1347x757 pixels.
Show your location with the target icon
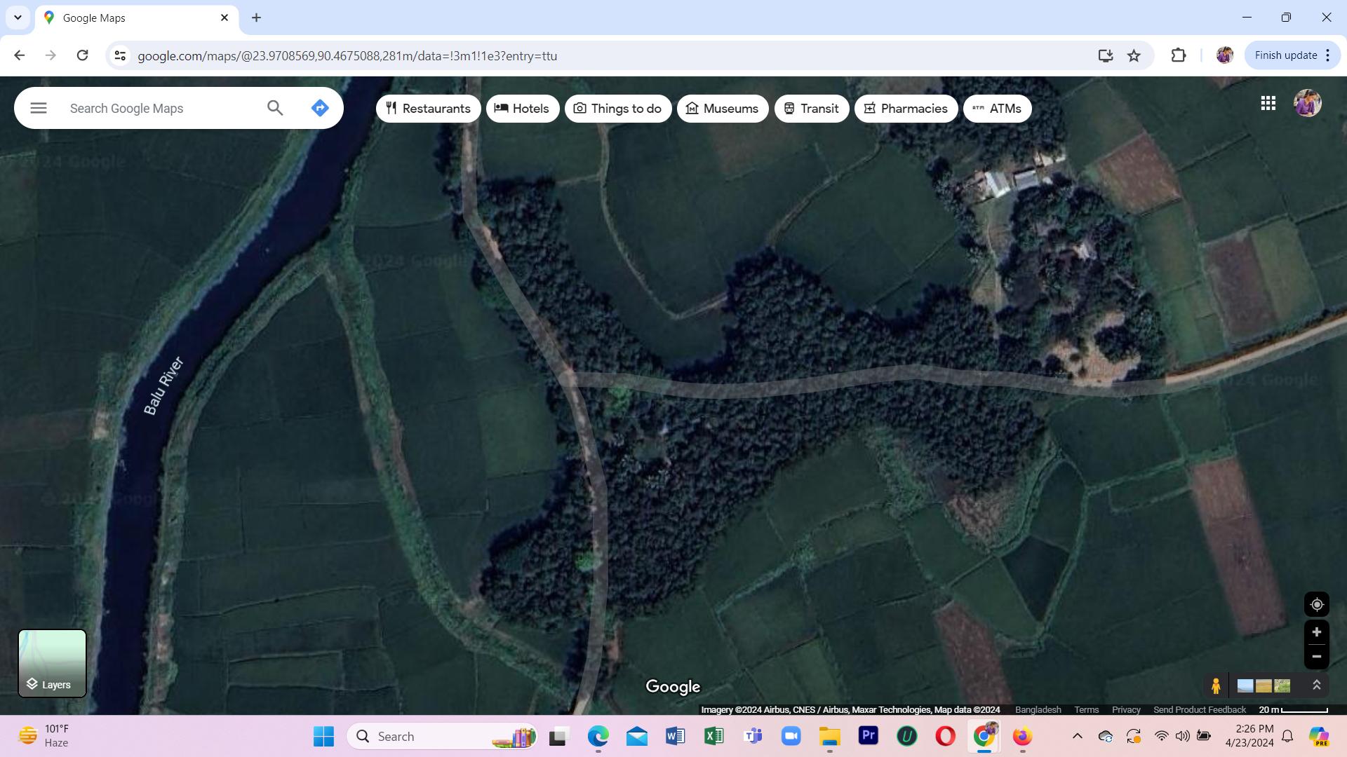1317,604
